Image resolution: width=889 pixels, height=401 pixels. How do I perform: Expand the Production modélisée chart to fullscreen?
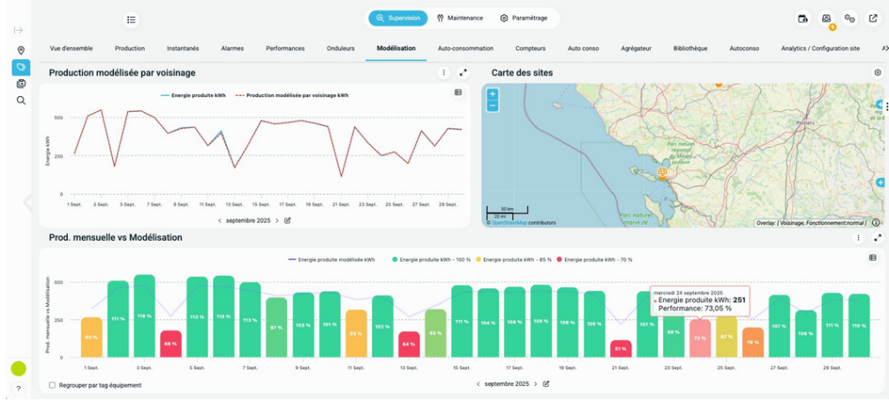(x=463, y=72)
